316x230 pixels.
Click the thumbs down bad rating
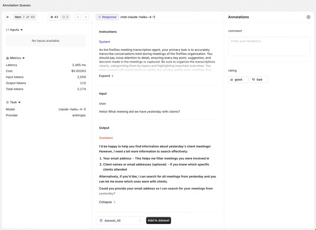[x=259, y=80]
